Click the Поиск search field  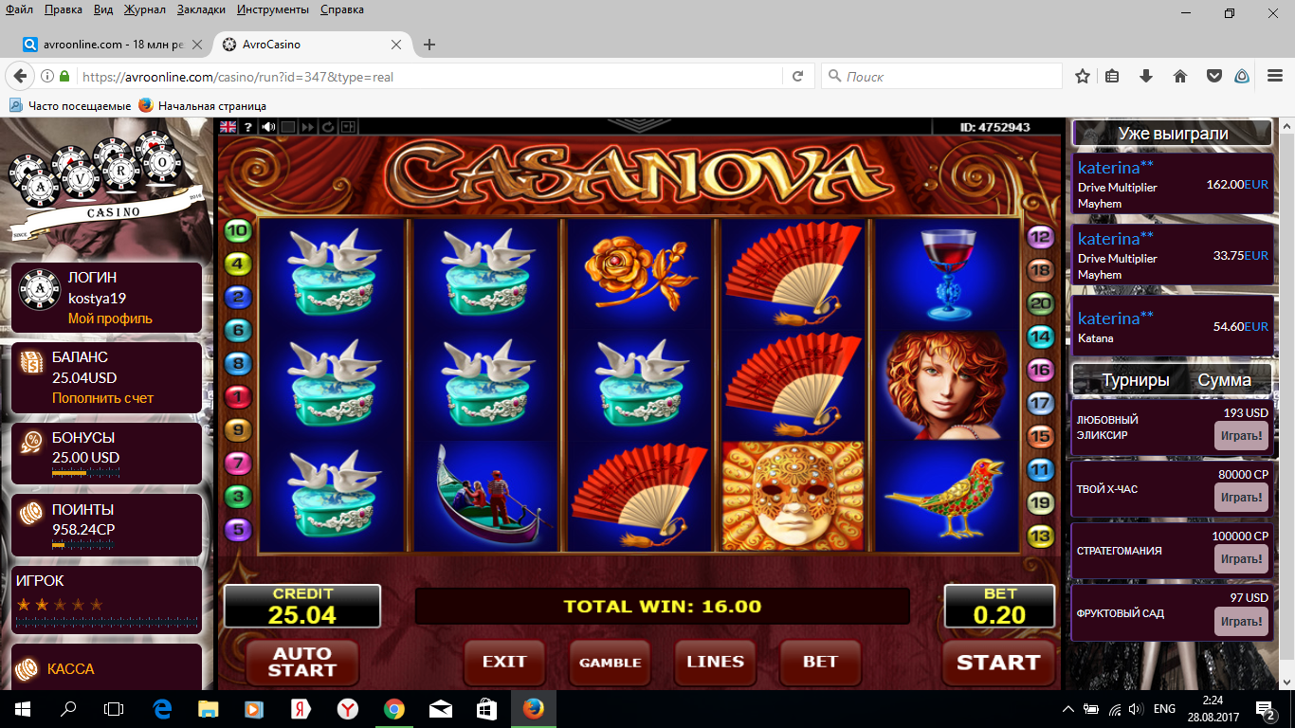point(941,77)
